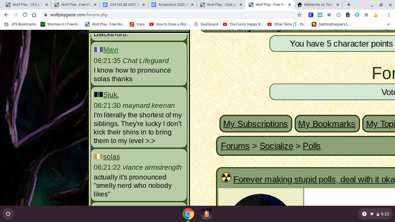Close the Screenshot 2020 tab

click(192, 5)
